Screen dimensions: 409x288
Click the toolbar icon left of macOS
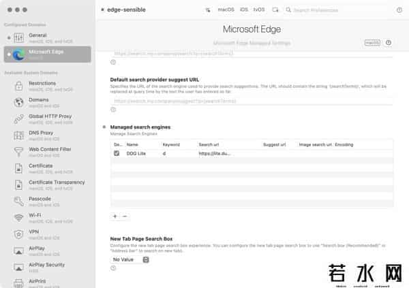[x=208, y=10]
